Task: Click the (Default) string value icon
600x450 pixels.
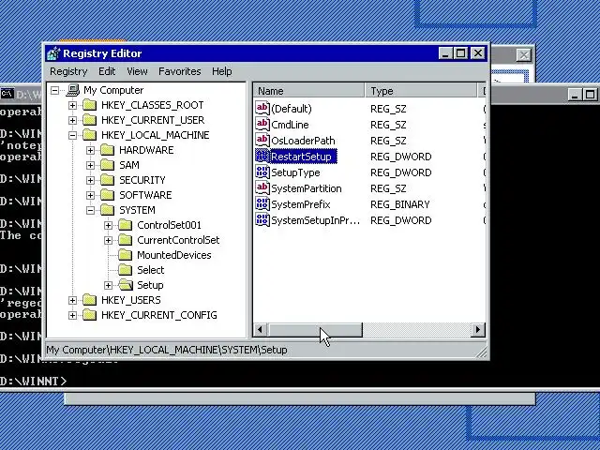Action: [262, 109]
